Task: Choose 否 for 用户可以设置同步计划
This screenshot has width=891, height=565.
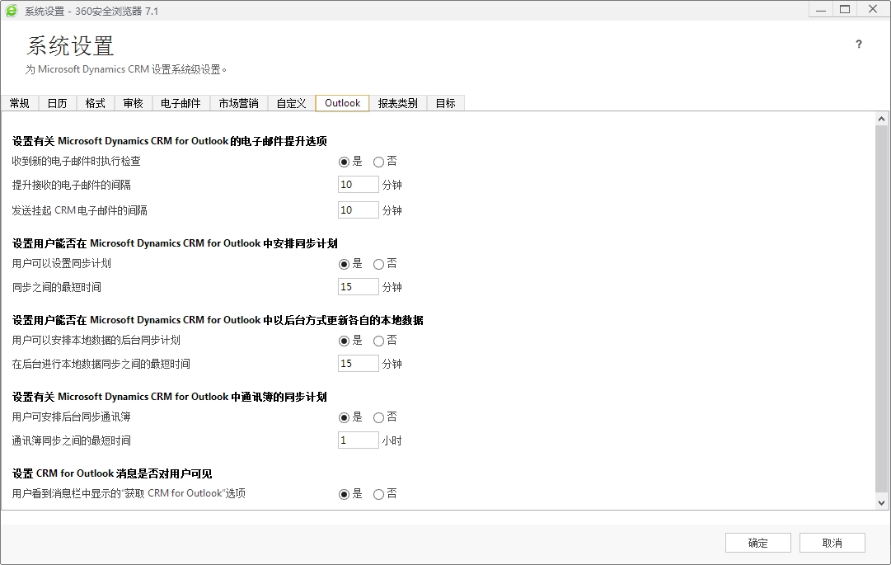Action: click(378, 264)
